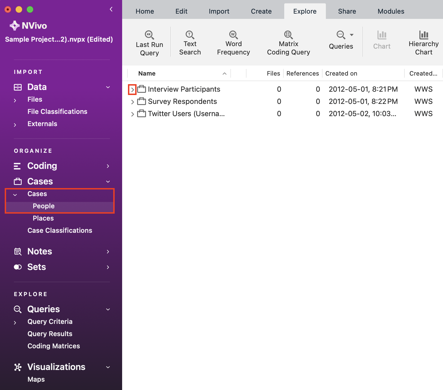443x390 pixels.
Task: Open Externals in the sidebar
Action: point(42,124)
